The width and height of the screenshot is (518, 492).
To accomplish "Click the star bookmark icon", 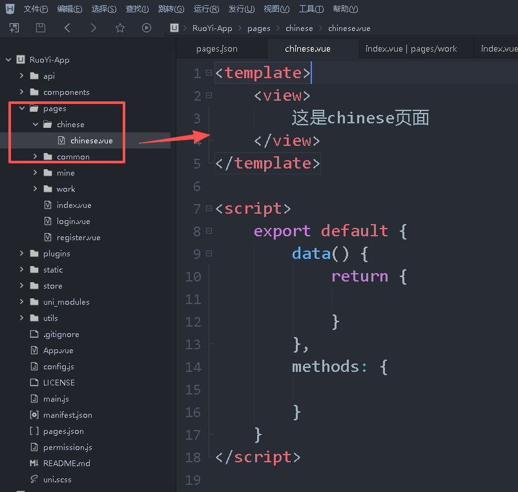I will click(x=120, y=28).
